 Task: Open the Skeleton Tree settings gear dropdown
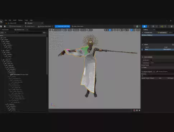coord(44,33)
